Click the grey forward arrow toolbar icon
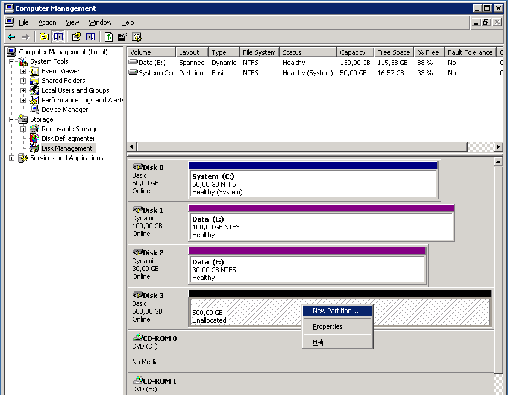 (x=25, y=37)
